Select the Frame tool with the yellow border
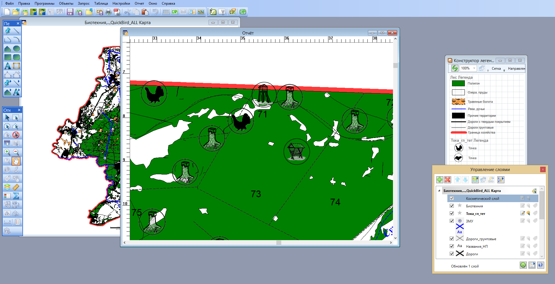This screenshot has width=555, height=284. (17, 66)
